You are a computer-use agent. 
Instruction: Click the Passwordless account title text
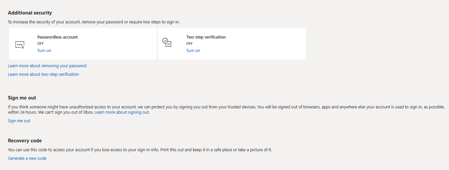click(58, 37)
